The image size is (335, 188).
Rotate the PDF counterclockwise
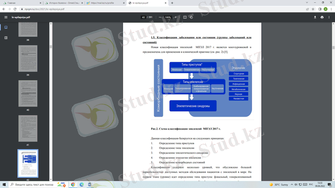pos(191,17)
